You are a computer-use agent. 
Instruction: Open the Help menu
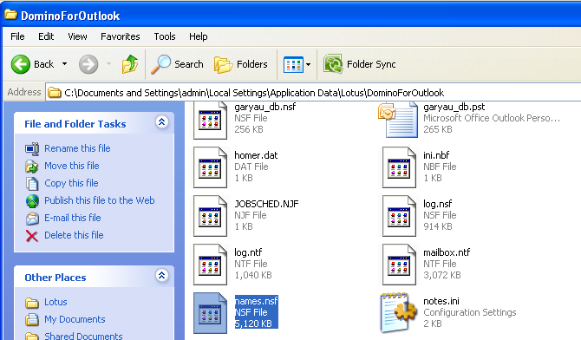pos(199,36)
